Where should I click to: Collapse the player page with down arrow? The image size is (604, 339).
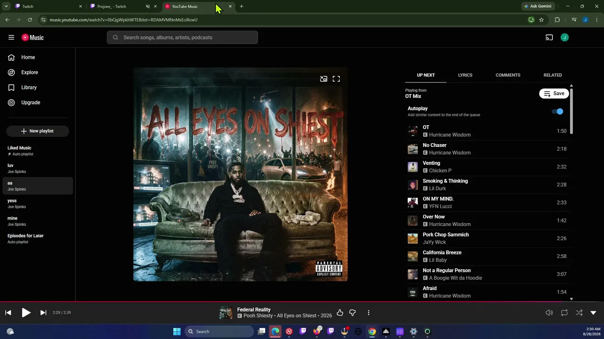[594, 313]
